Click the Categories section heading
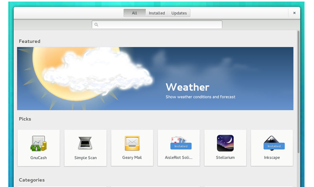 point(32,180)
